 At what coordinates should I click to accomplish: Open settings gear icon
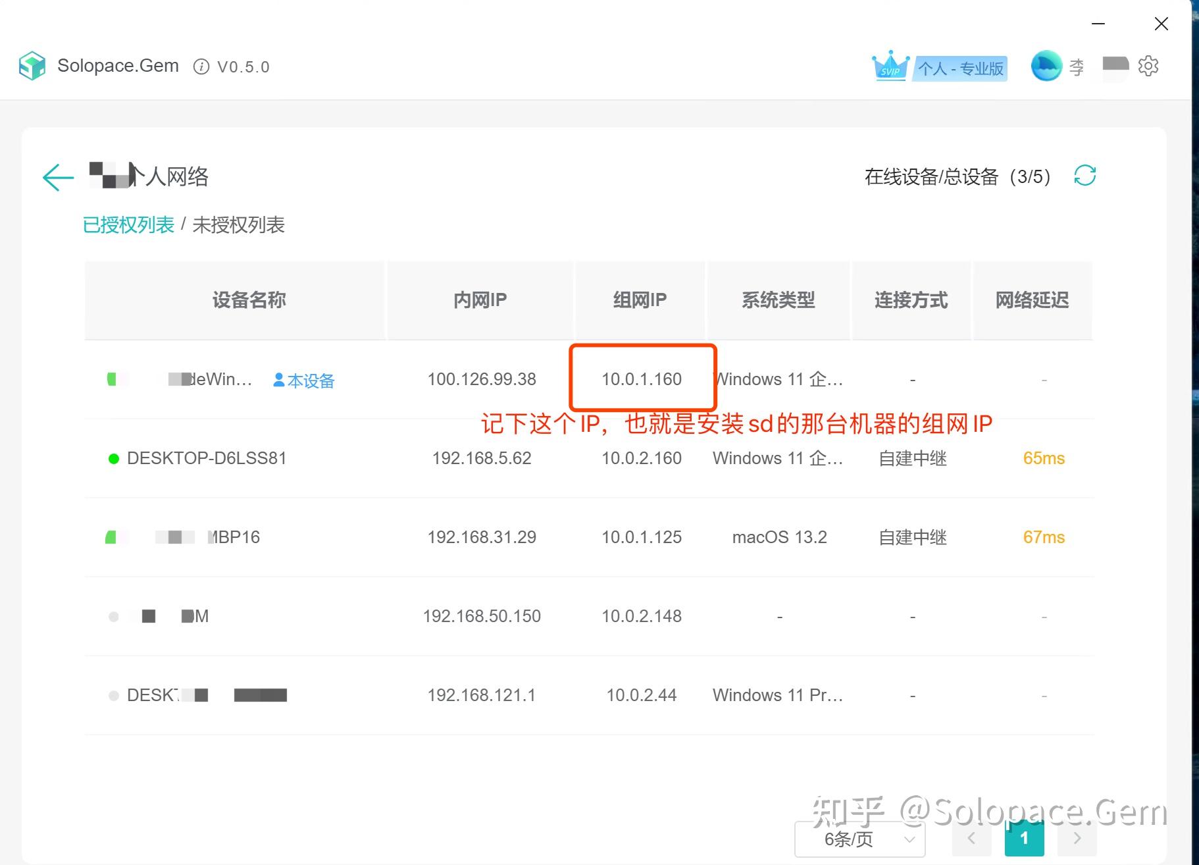coord(1148,66)
